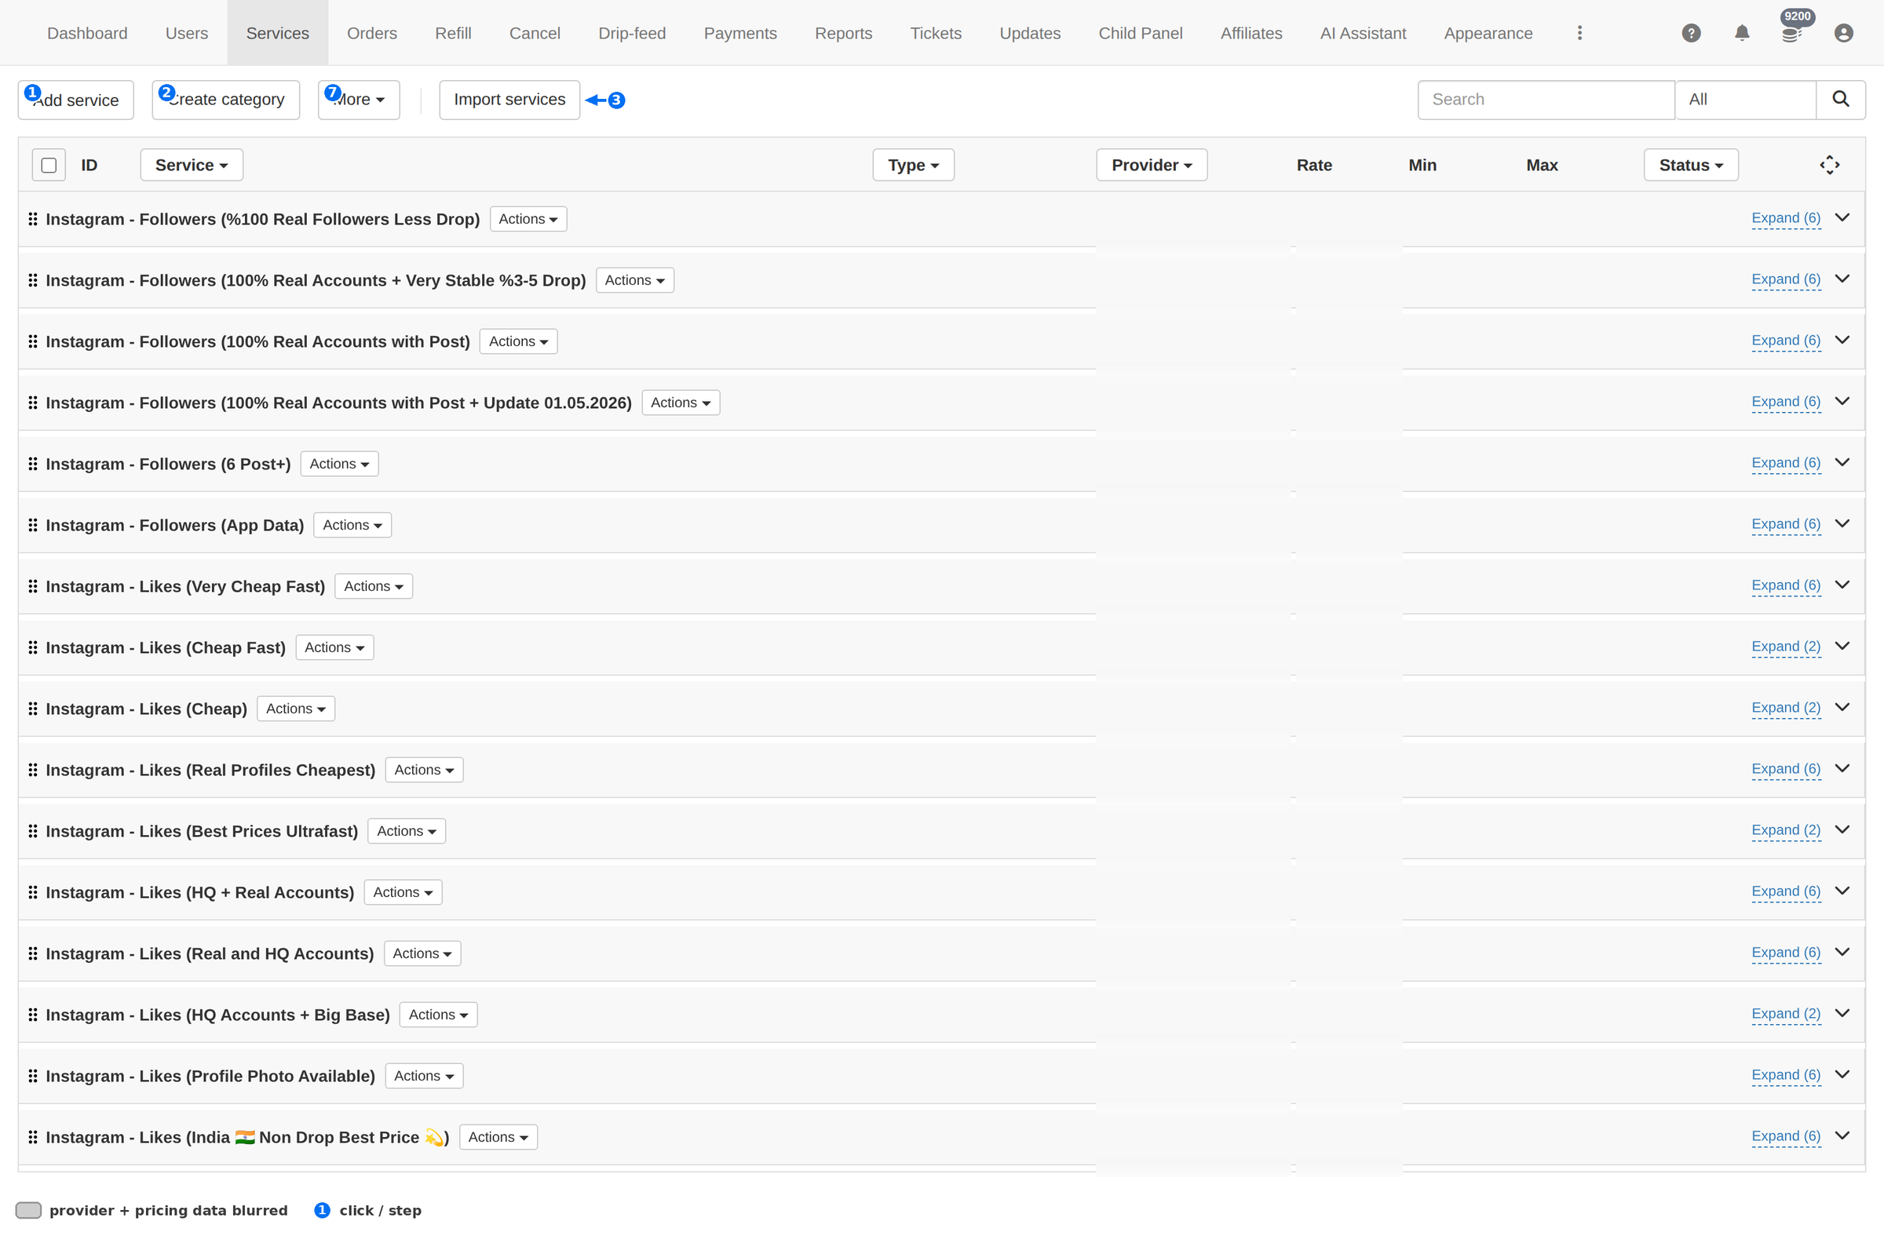The image size is (1884, 1243).
Task: Open the More dropdown button
Action: (x=359, y=99)
